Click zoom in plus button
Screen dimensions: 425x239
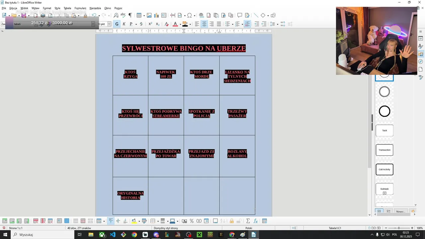tap(412, 228)
